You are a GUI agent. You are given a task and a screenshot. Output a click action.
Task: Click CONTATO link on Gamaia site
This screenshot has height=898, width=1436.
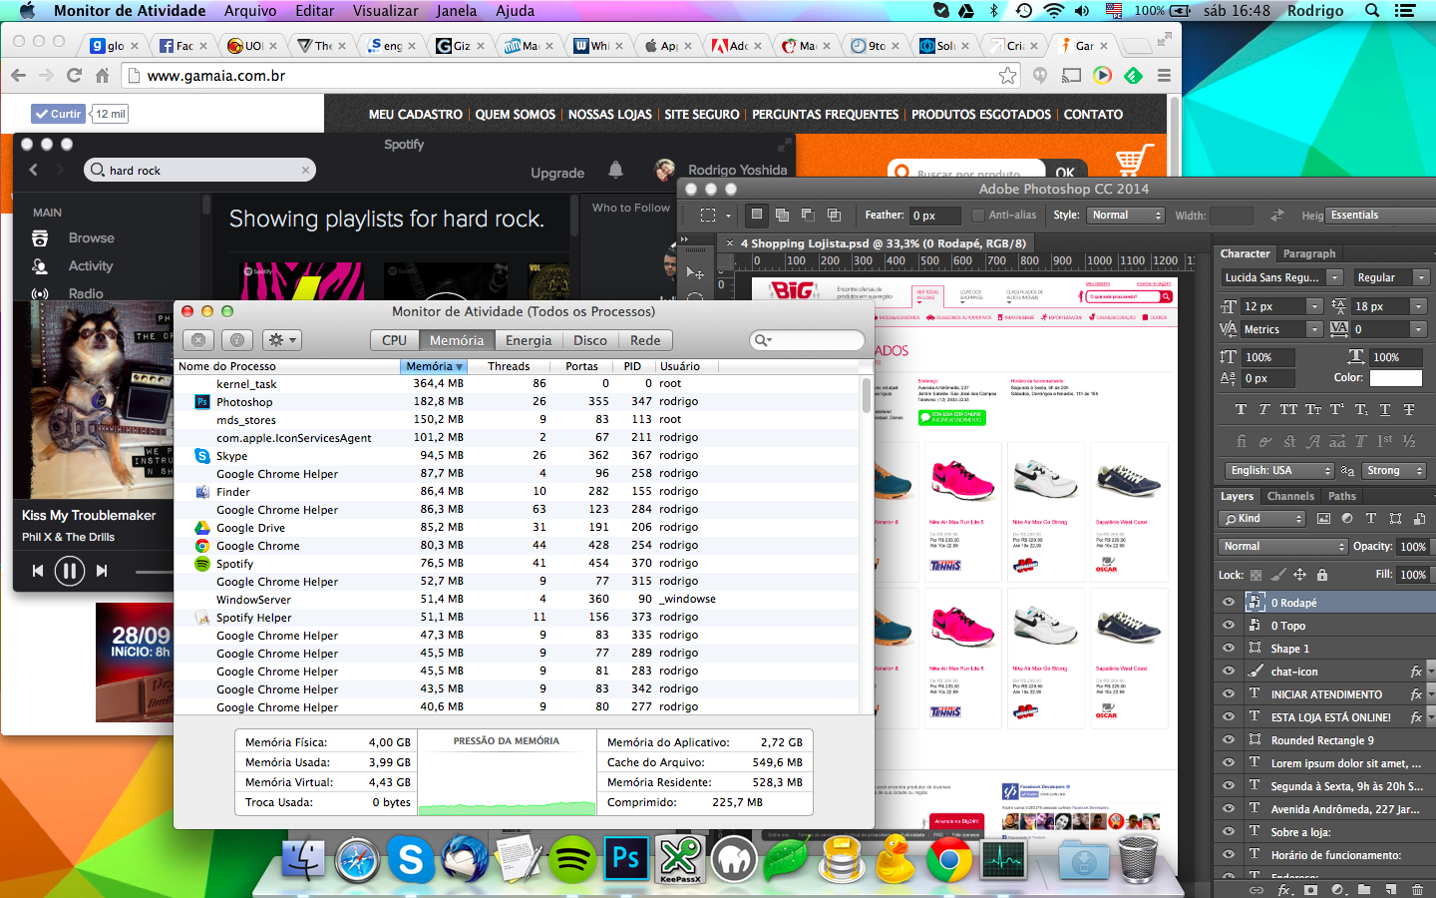(x=1093, y=115)
